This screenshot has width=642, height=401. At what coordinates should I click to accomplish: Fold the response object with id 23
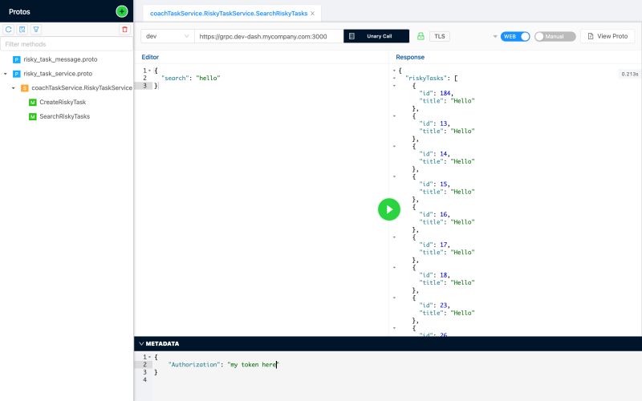[394, 298]
